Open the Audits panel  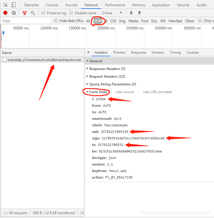pyautogui.click(x=202, y=5)
